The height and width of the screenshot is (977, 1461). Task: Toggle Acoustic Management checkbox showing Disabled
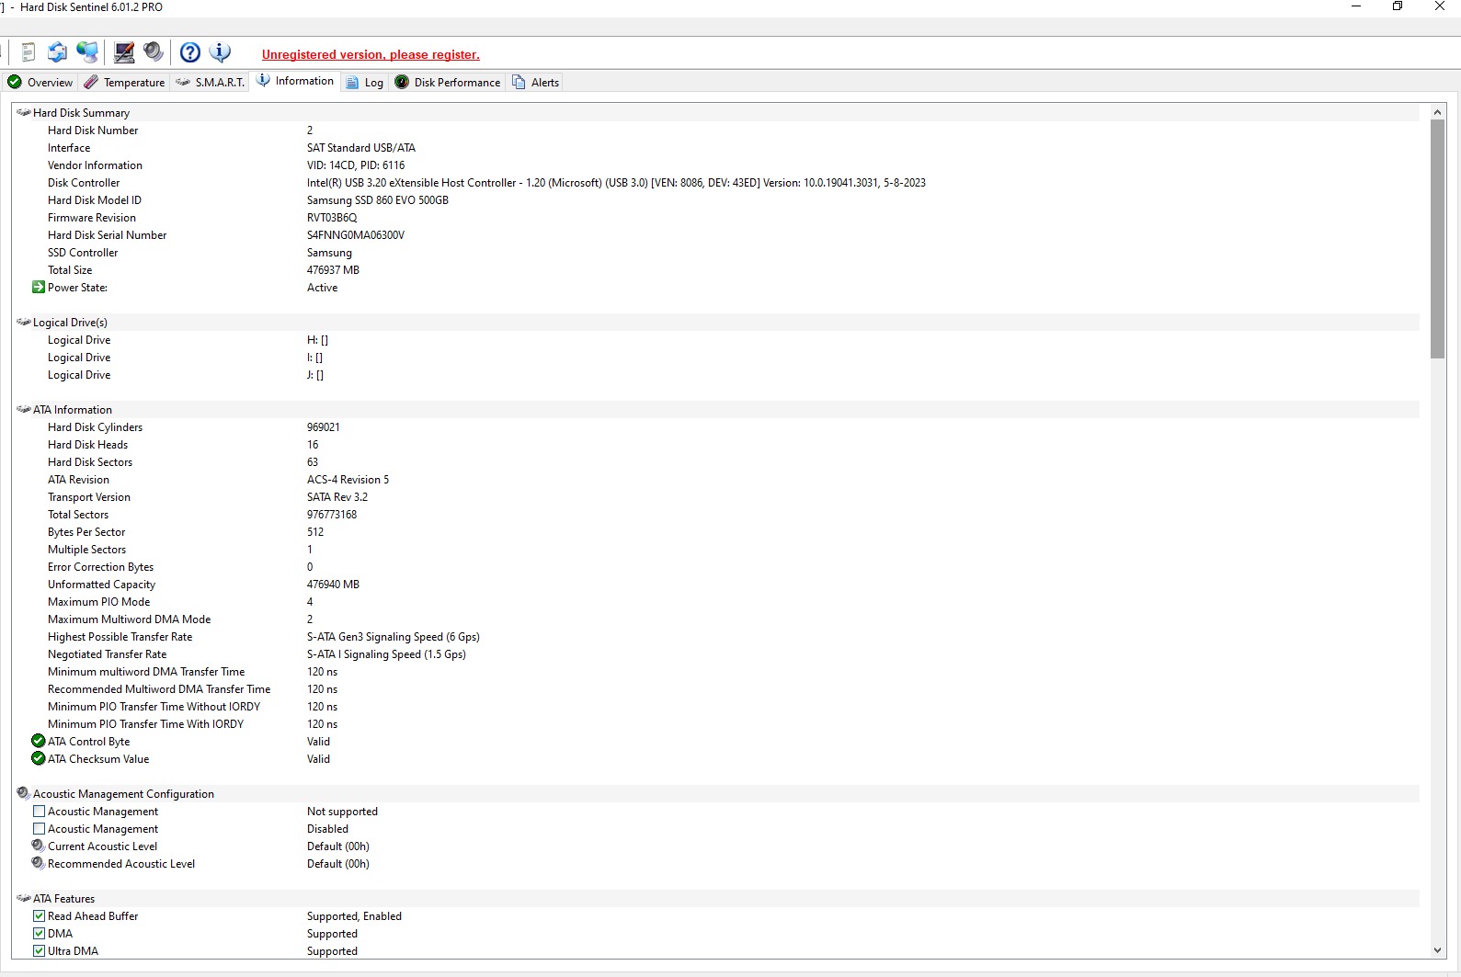[39, 829]
